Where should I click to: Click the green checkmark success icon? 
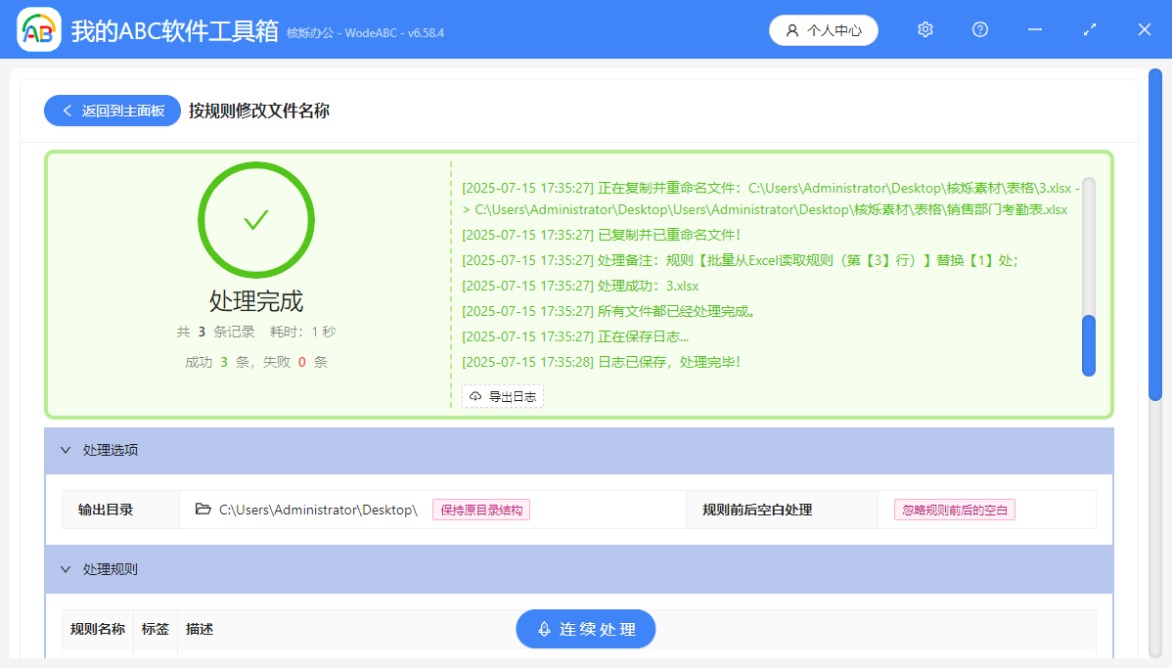pyautogui.click(x=256, y=220)
